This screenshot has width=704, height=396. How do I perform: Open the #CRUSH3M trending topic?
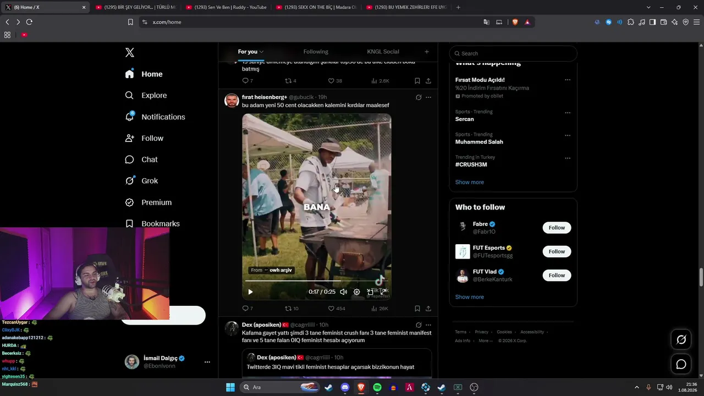(x=471, y=164)
